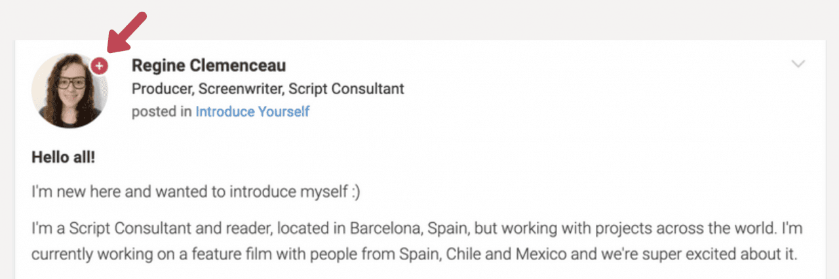Image resolution: width=839 pixels, height=279 pixels.
Task: Click the name Regine Clemenceau
Action: pyautogui.click(x=208, y=66)
